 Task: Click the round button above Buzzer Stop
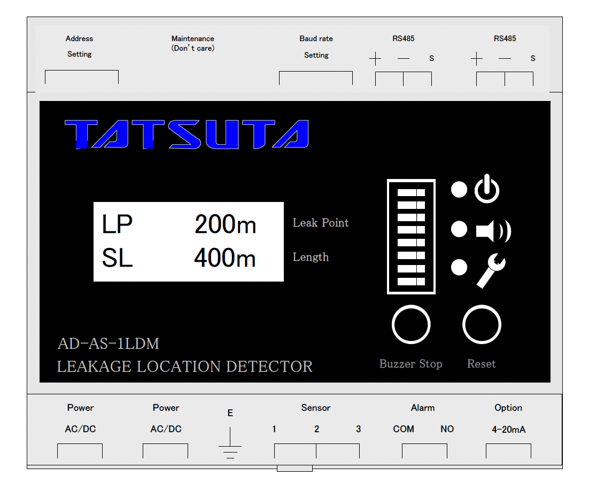[411, 324]
